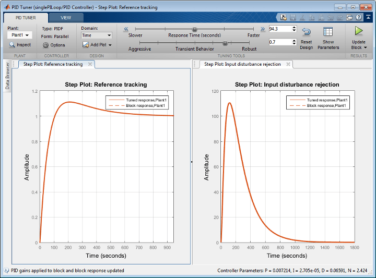Click the green Update Block arrow
This screenshot has height=278, width=376.
pos(359,31)
